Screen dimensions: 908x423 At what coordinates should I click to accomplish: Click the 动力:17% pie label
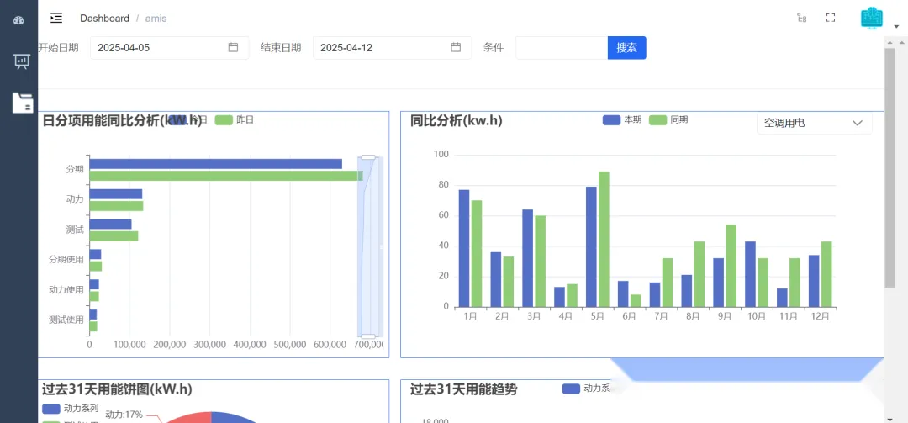coord(124,415)
